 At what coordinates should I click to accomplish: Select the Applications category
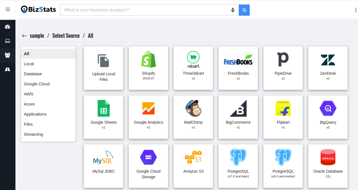coord(48,114)
